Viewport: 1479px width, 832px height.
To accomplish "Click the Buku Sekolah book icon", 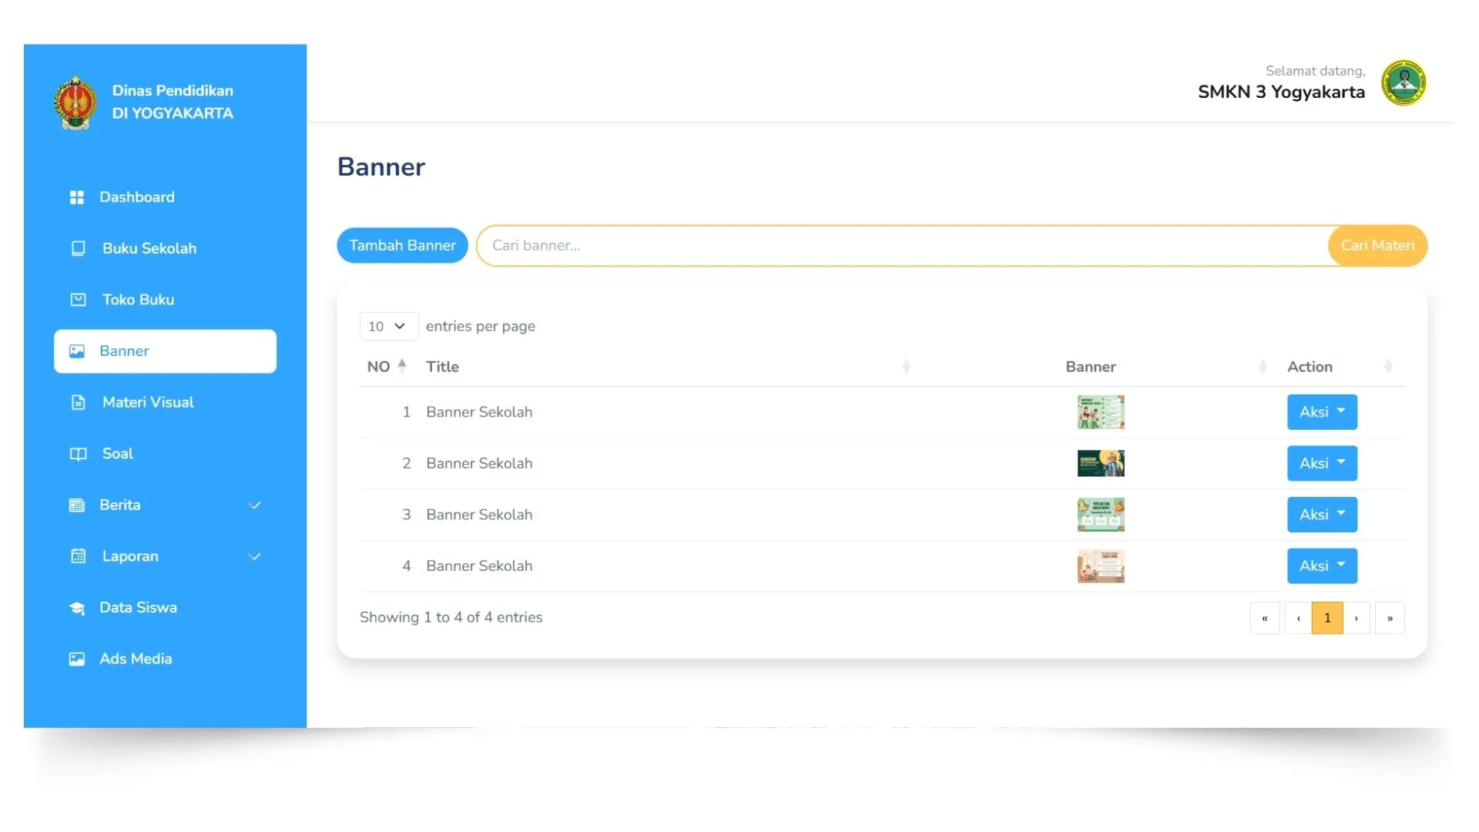I will (x=78, y=248).
